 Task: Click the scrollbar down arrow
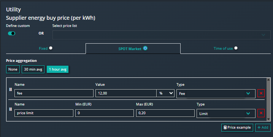(268, 119)
